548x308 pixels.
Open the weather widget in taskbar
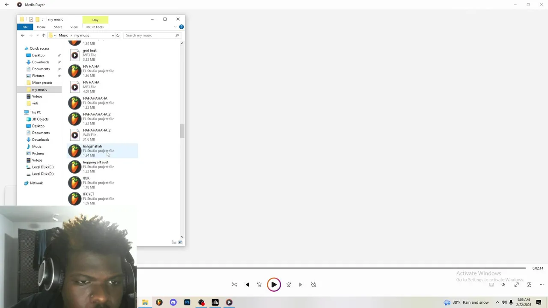coord(466,302)
